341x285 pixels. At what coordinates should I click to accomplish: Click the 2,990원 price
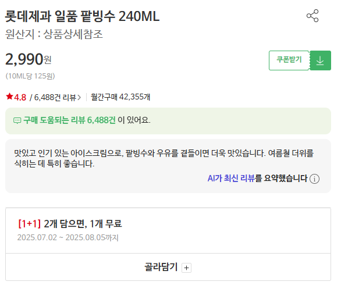pyautogui.click(x=29, y=59)
